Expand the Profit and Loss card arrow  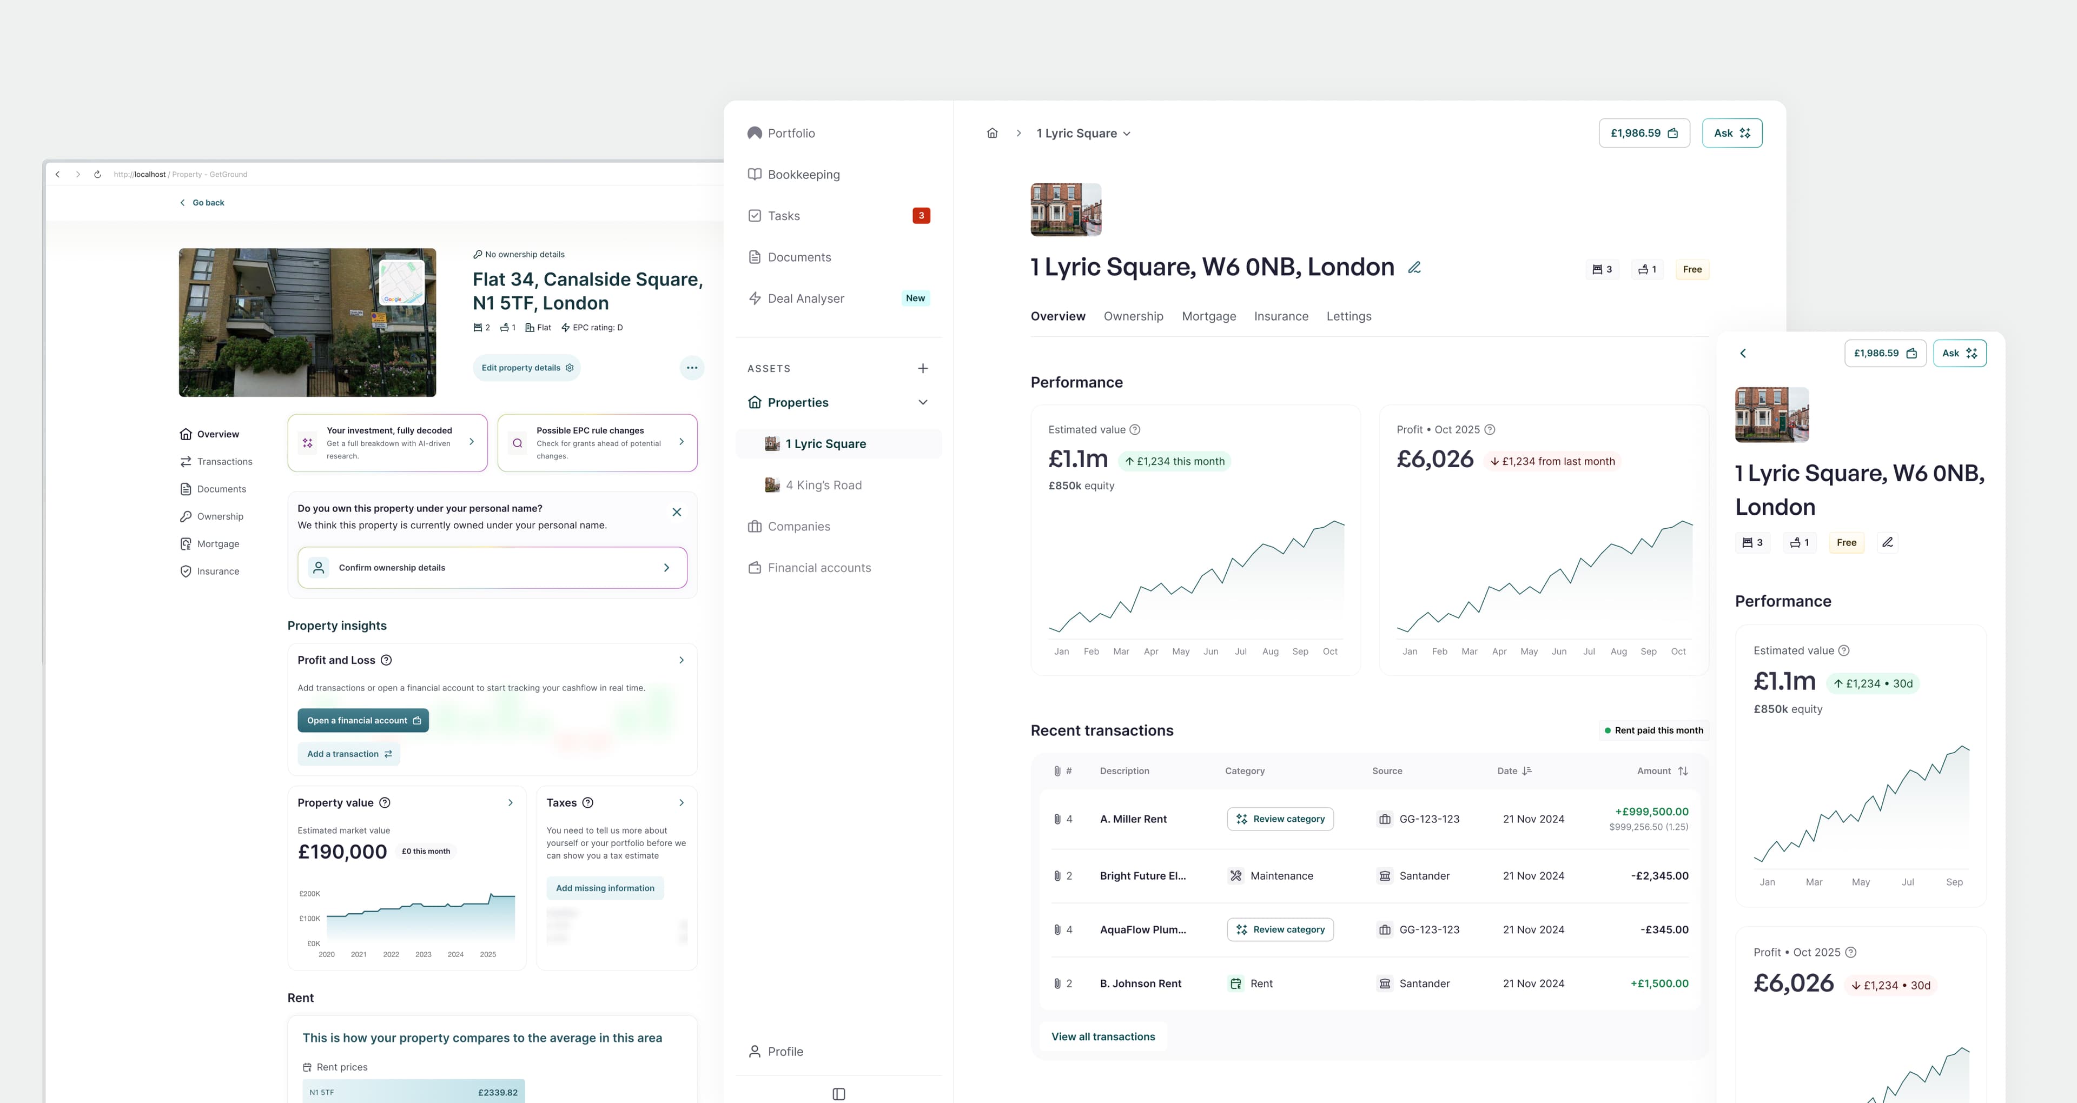(680, 660)
